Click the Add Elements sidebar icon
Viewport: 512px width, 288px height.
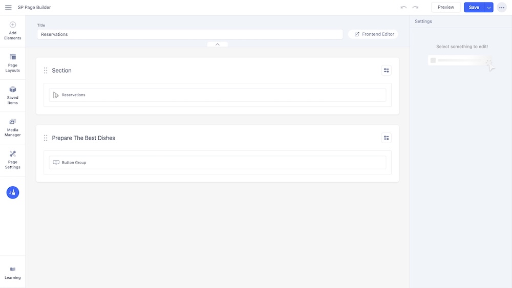click(13, 31)
